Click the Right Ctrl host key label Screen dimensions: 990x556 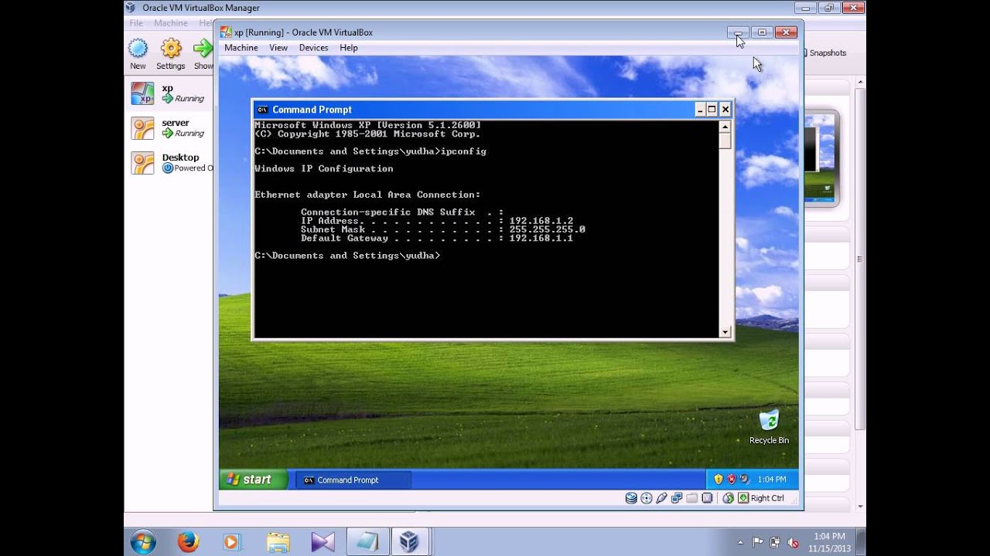coord(767,498)
